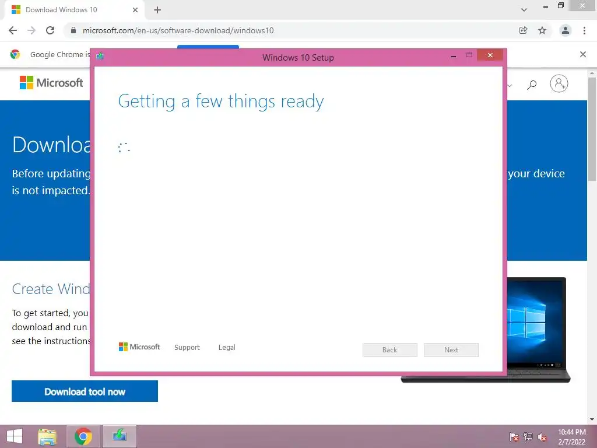Click the Microsoft logo on the webpage

51,83
